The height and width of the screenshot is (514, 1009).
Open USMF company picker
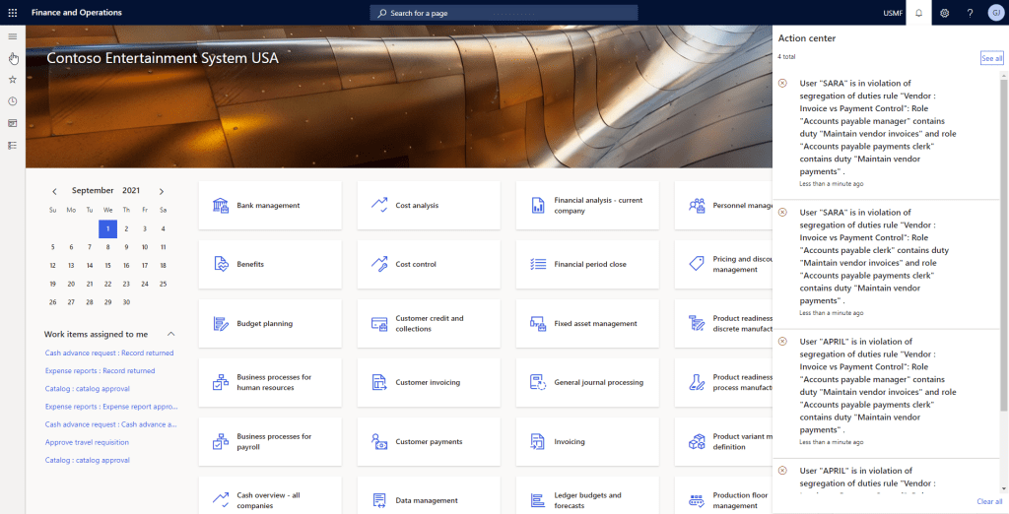(x=893, y=13)
